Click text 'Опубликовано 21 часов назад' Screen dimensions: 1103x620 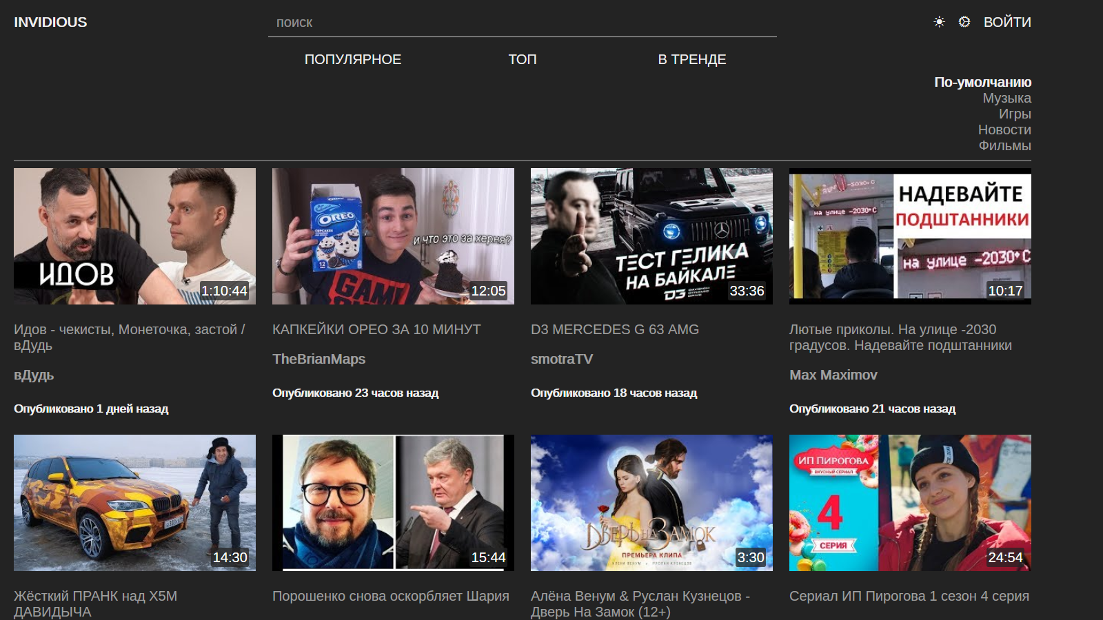pos(872,409)
